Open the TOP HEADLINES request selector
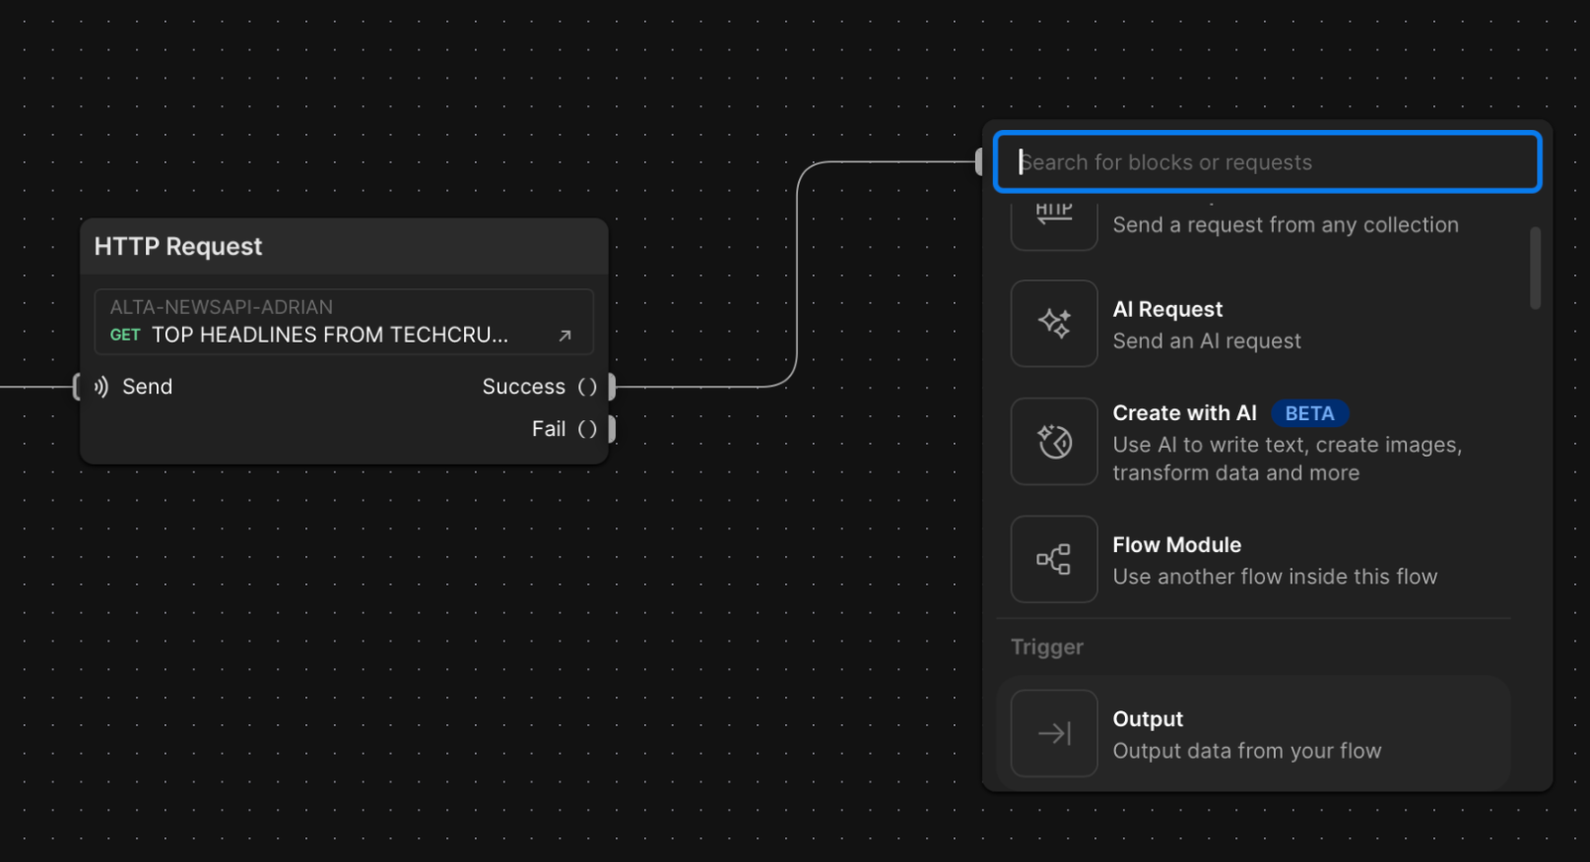 click(x=328, y=335)
